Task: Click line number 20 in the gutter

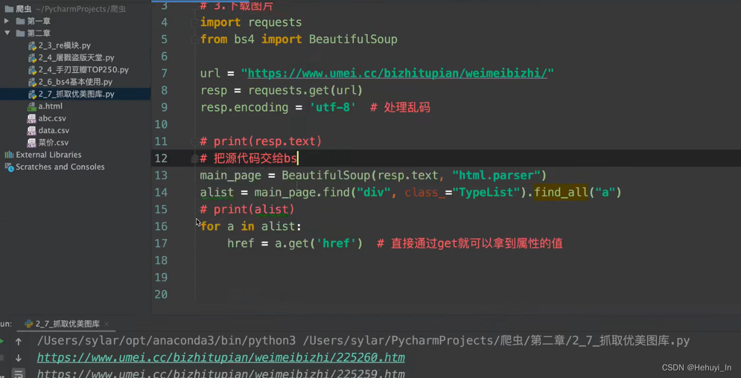Action: coord(161,295)
